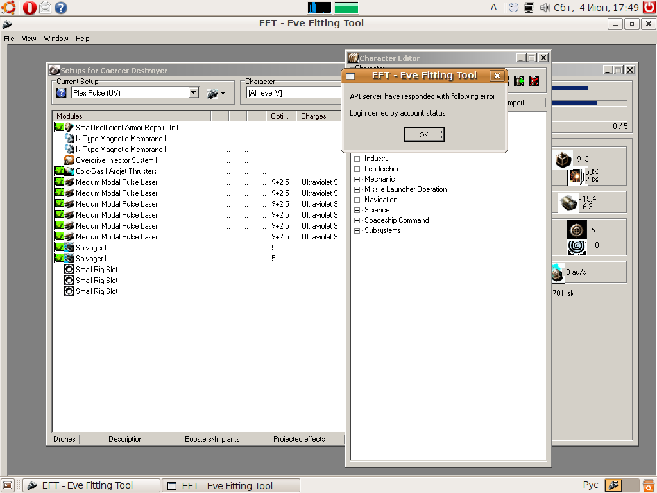This screenshot has height=493, width=657.
Task: Open the small arrow beside the ship icon
Action: tap(223, 94)
